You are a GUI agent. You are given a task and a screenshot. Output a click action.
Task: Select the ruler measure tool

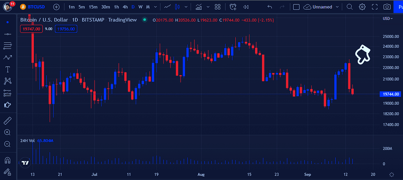7,121
